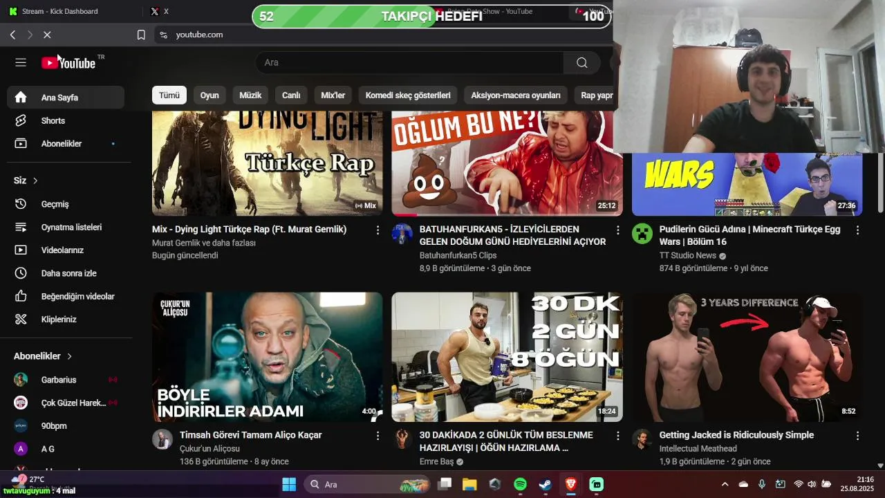Switch to Stream - Kick Dashboard tab
Viewport: 885px width, 498px height.
tap(59, 11)
